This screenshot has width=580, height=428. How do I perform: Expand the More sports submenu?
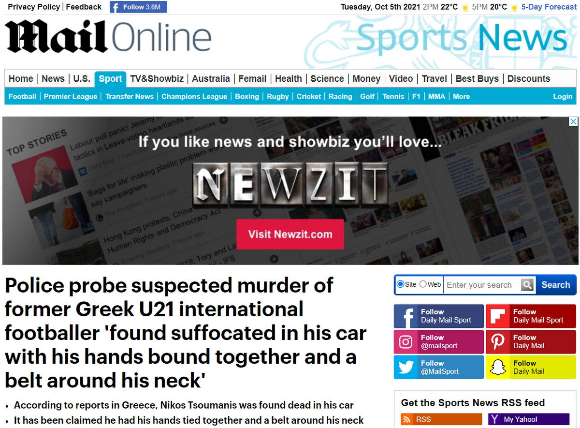coord(461,97)
